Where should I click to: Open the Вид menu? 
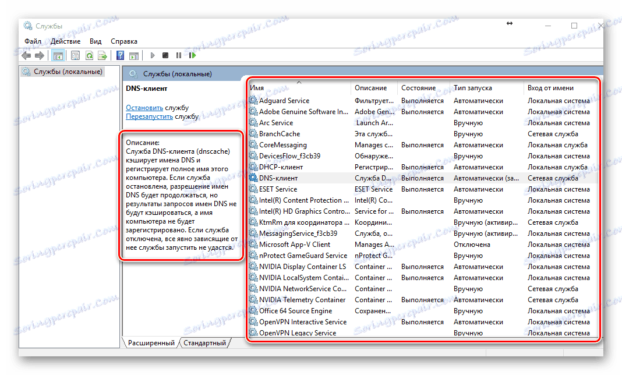pos(95,41)
